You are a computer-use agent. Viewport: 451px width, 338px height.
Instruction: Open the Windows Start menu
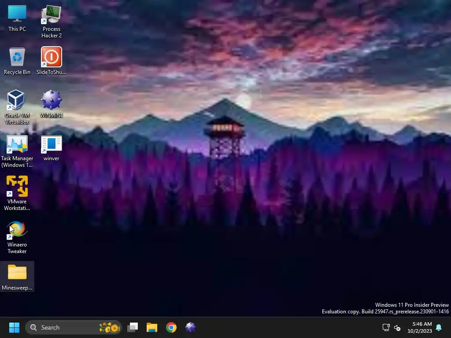[14, 327]
